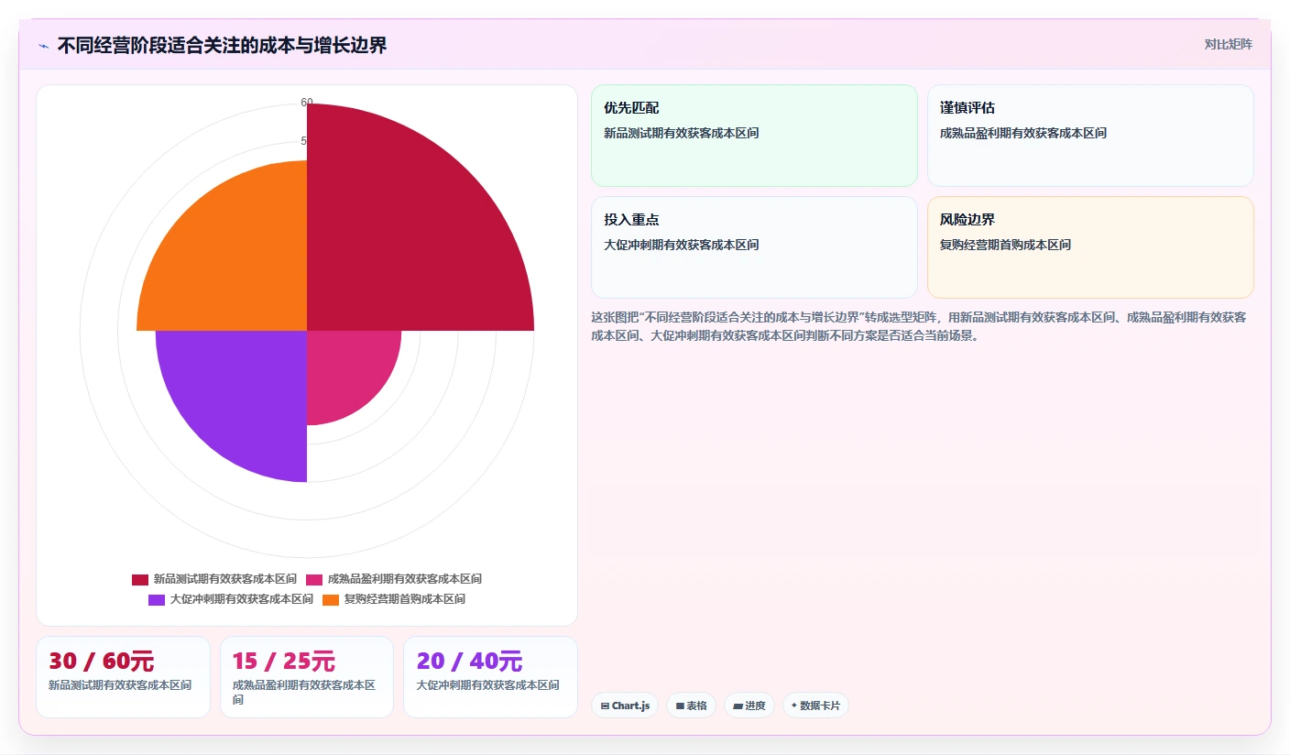Click the description paragraph starting 这张图把
Viewport: 1290px width, 755px height.
919,326
